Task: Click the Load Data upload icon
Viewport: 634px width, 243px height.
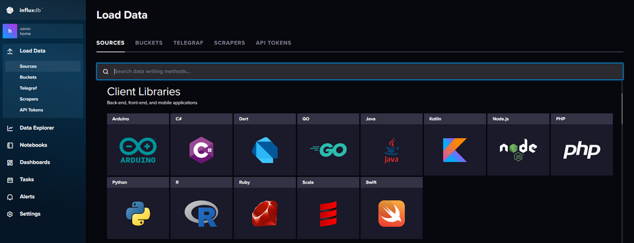Action: pyautogui.click(x=10, y=51)
